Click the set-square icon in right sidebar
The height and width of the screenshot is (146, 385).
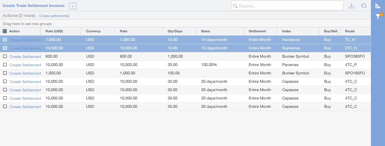pyautogui.click(x=378, y=6)
